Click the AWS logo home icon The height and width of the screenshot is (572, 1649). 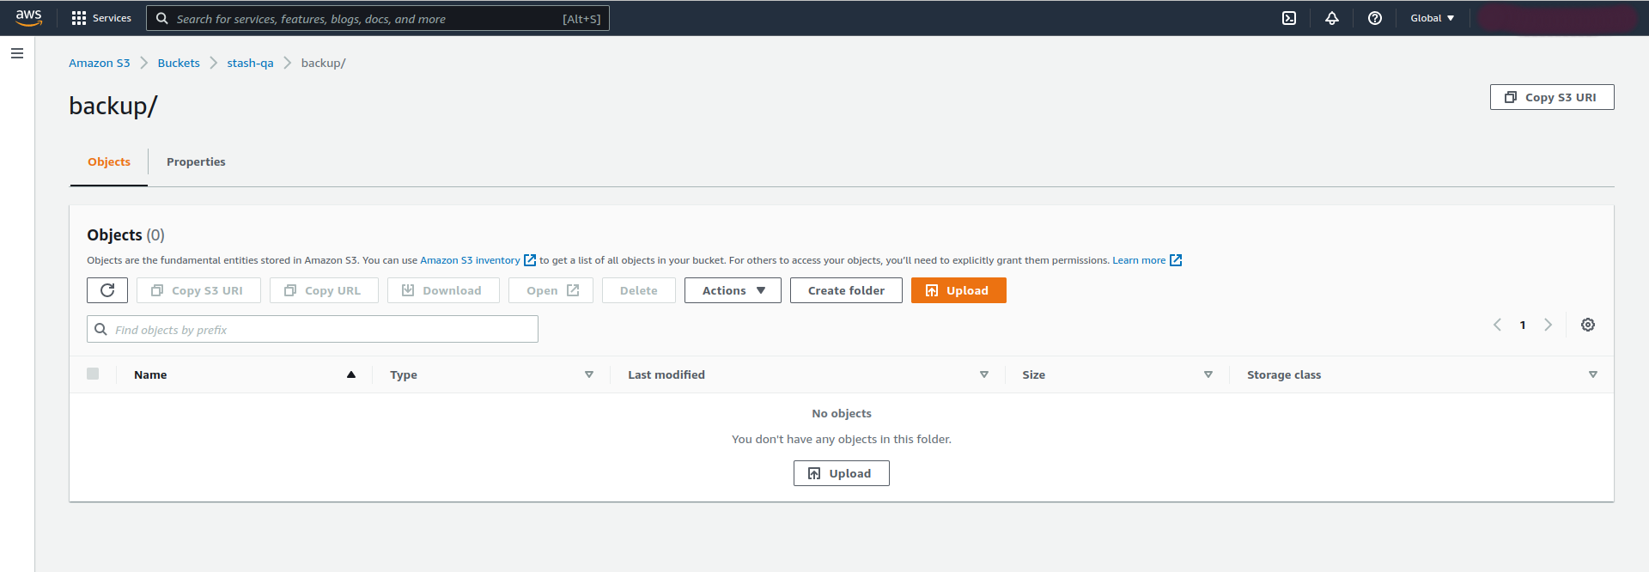pyautogui.click(x=28, y=18)
